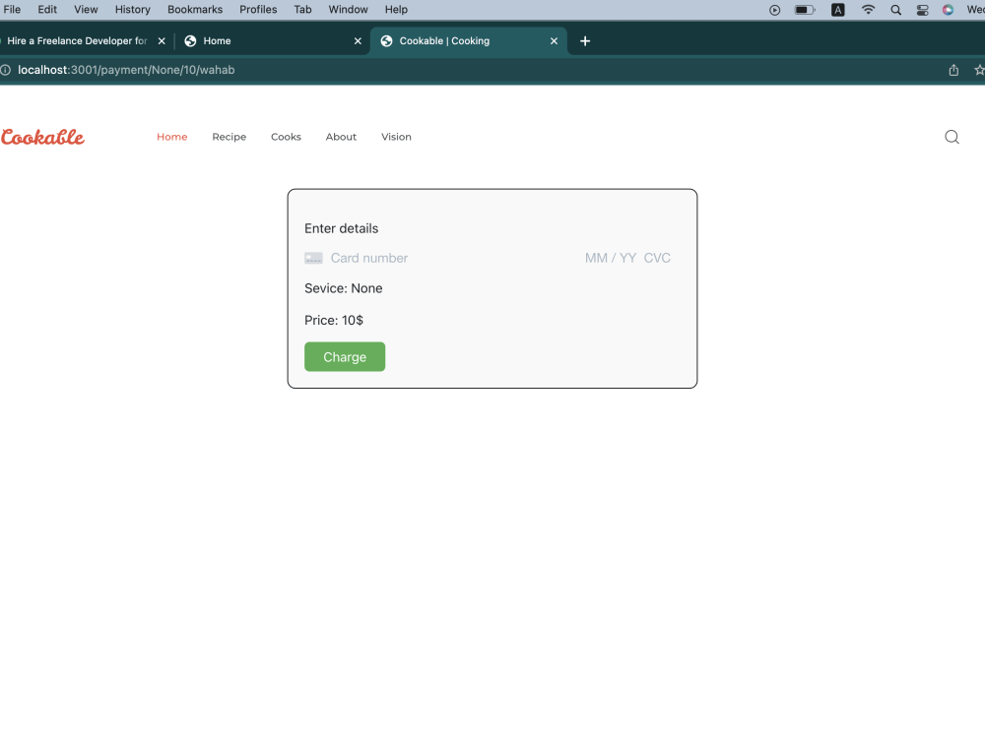Image resolution: width=985 pixels, height=738 pixels.
Task: Close the Cookable | Cooking tab
Action: pyautogui.click(x=554, y=40)
